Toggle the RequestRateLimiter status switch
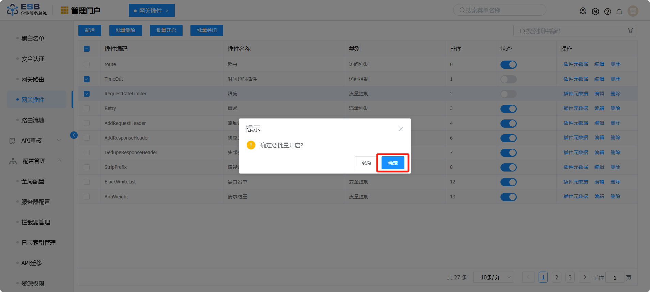The width and height of the screenshot is (650, 292). 508,94
